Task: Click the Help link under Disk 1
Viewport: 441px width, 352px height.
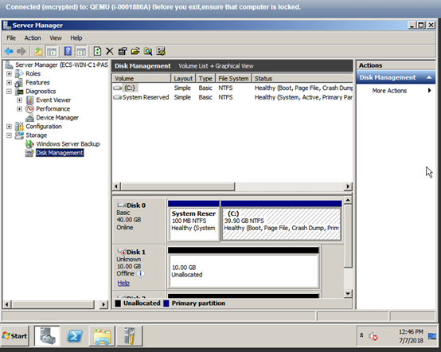Action: [123, 283]
